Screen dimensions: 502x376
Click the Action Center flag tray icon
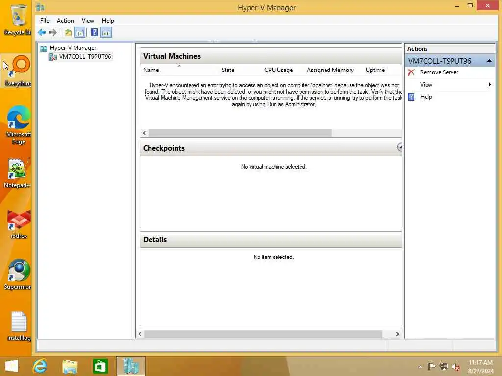pyautogui.click(x=432, y=366)
